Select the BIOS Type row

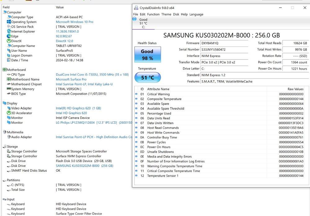pos(67,94)
